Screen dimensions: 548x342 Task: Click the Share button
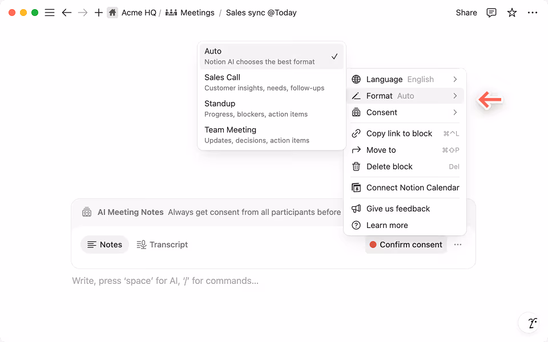(466, 12)
